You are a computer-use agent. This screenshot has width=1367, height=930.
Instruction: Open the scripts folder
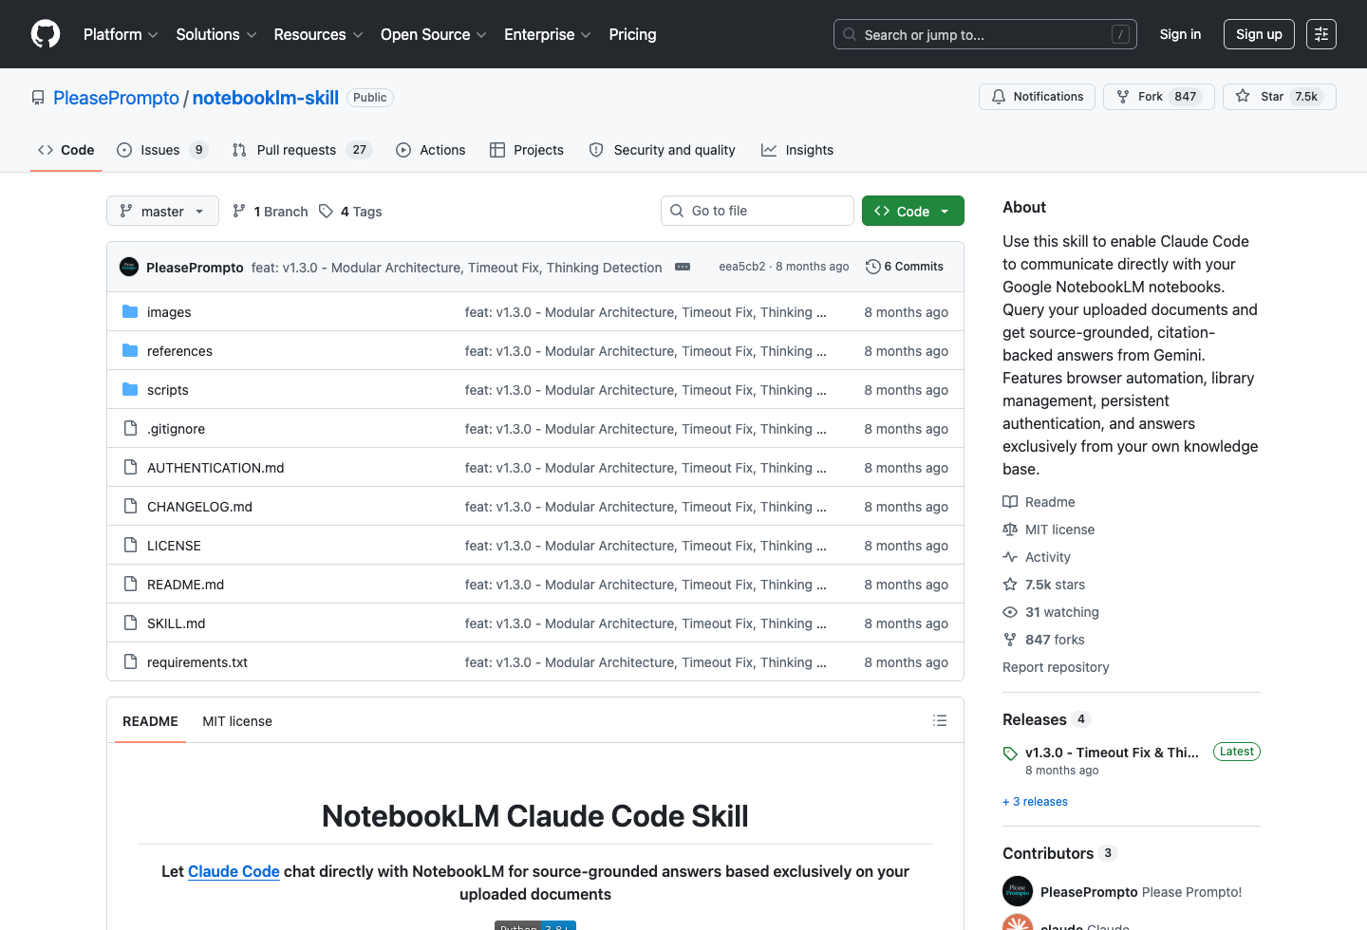point(168,390)
